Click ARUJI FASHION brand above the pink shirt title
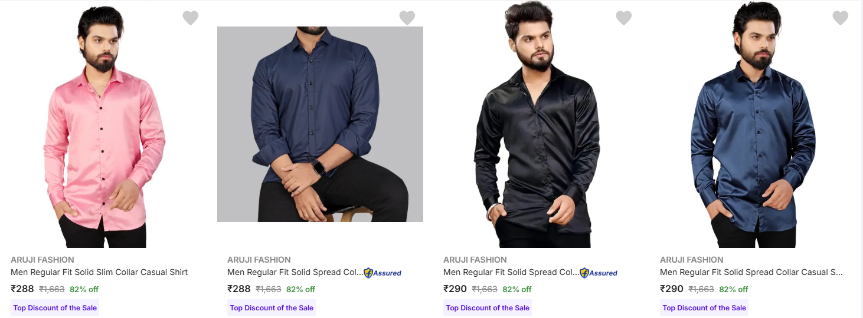Viewport: 863px width, 318px height. [x=43, y=260]
